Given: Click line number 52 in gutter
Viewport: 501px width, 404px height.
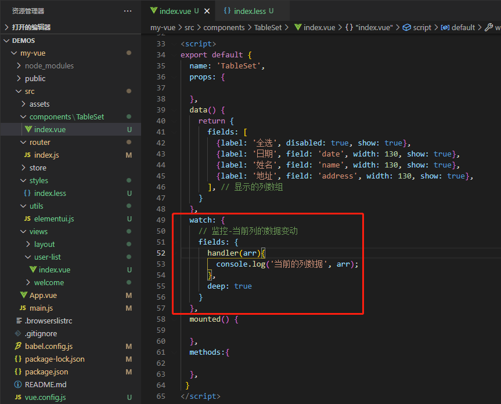Looking at the screenshot, I should pyautogui.click(x=161, y=253).
